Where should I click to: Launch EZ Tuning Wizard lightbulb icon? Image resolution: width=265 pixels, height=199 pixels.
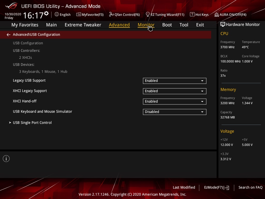tap(148, 15)
